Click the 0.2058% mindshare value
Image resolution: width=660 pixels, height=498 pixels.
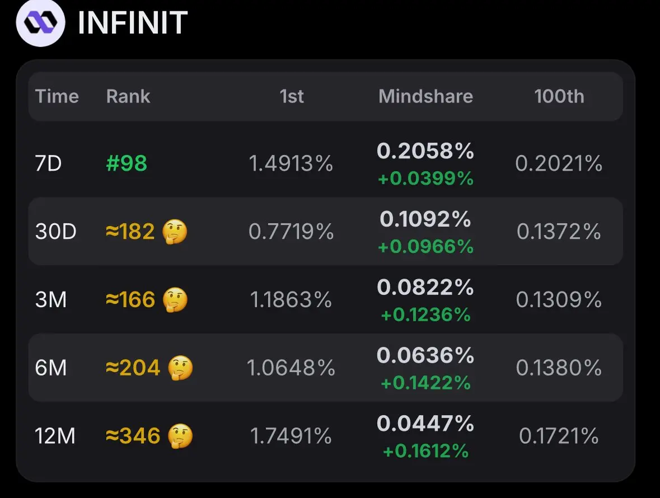(425, 151)
